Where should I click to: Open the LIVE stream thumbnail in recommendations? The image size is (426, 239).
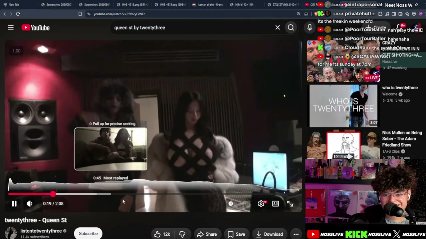[343, 61]
